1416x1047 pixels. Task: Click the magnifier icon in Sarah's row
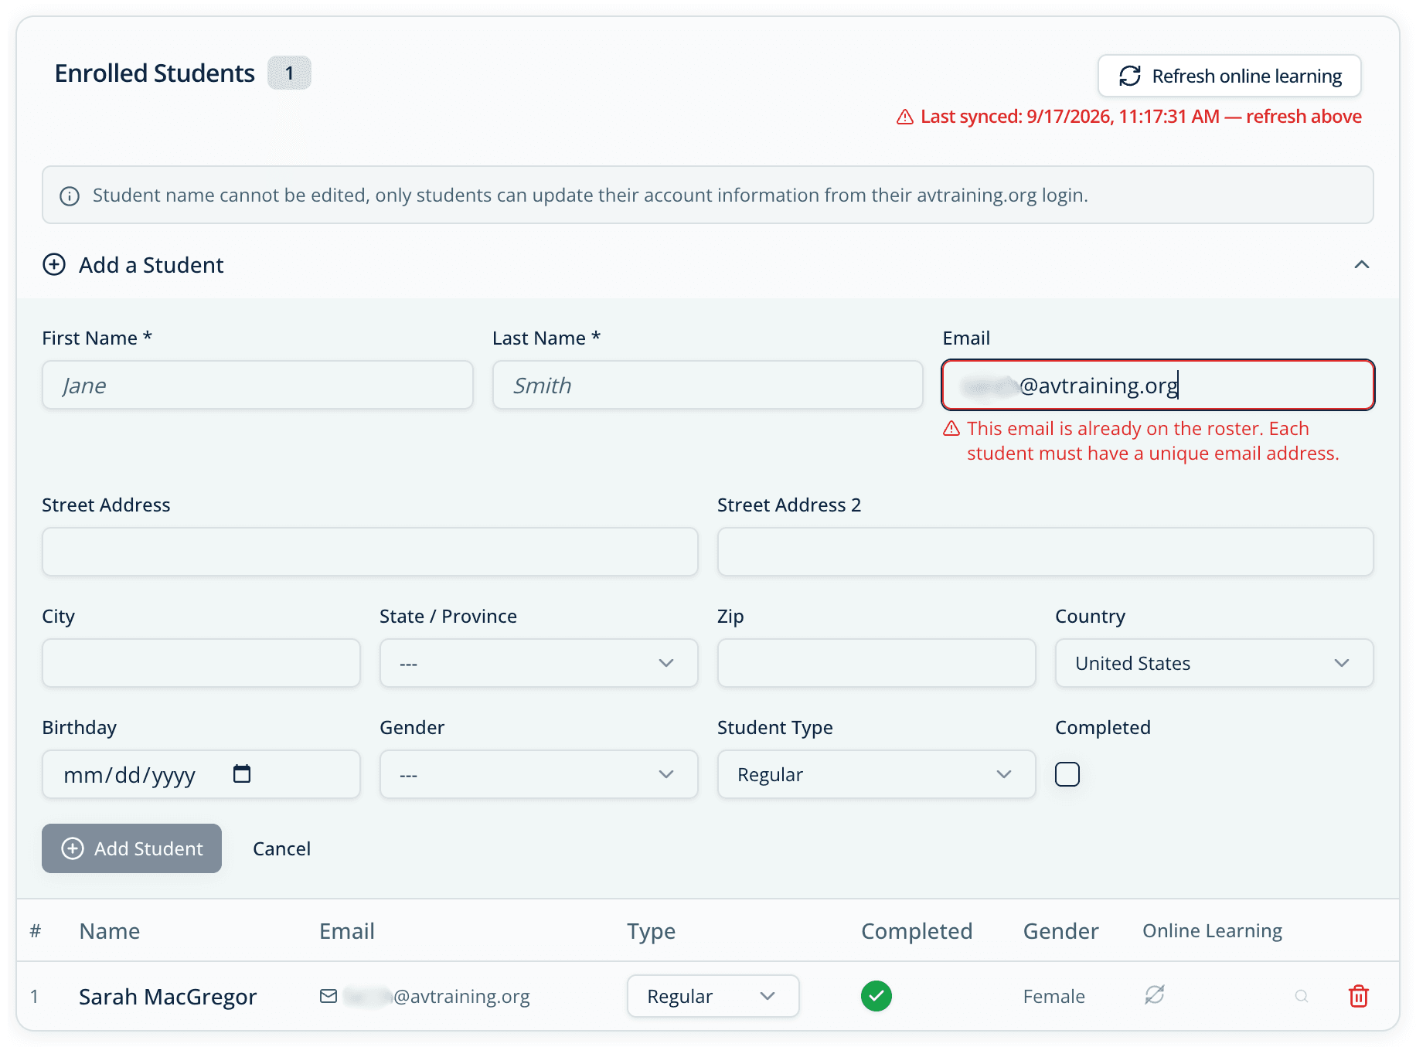pyautogui.click(x=1302, y=996)
